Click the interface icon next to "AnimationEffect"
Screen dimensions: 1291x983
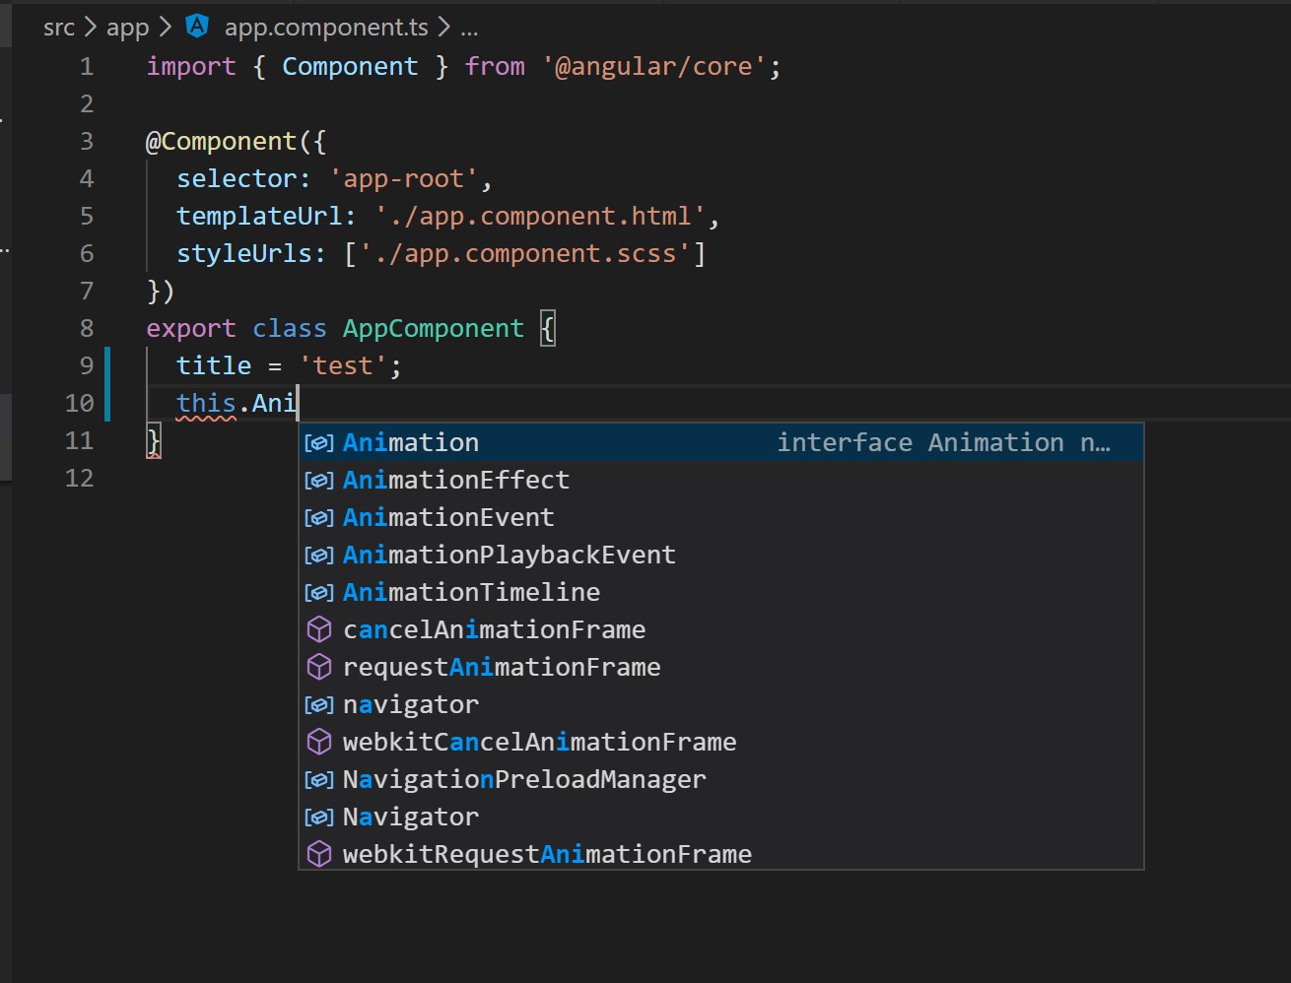coord(318,480)
